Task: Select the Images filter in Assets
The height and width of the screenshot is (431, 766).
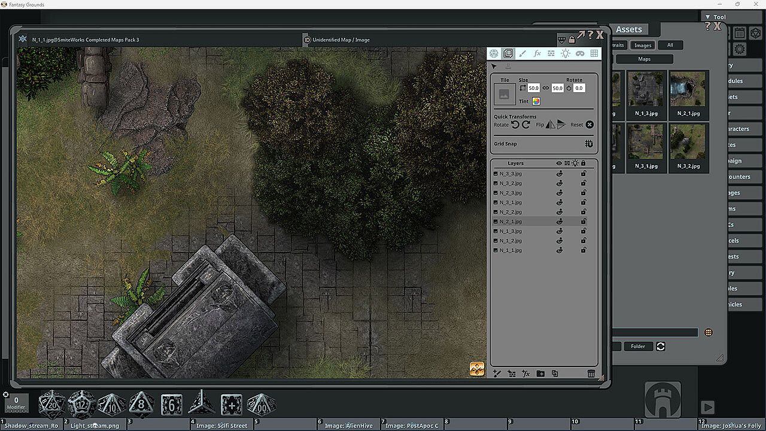Action: coord(643,45)
